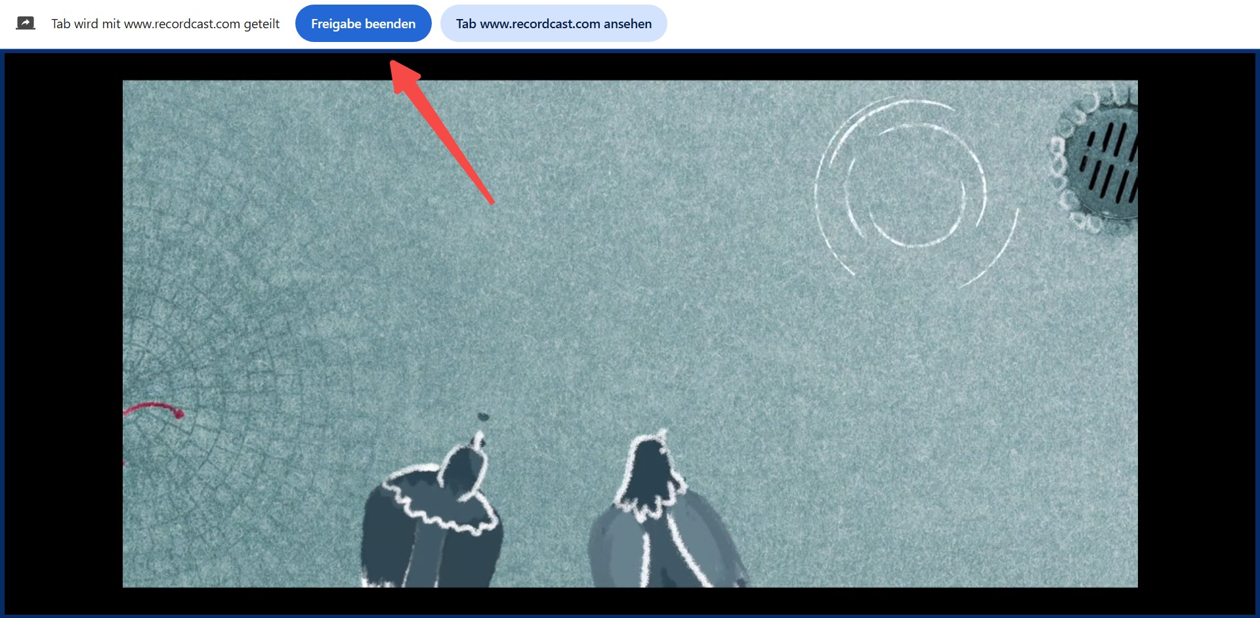Click the shared video preview
The image size is (1260, 618).
pos(630,333)
